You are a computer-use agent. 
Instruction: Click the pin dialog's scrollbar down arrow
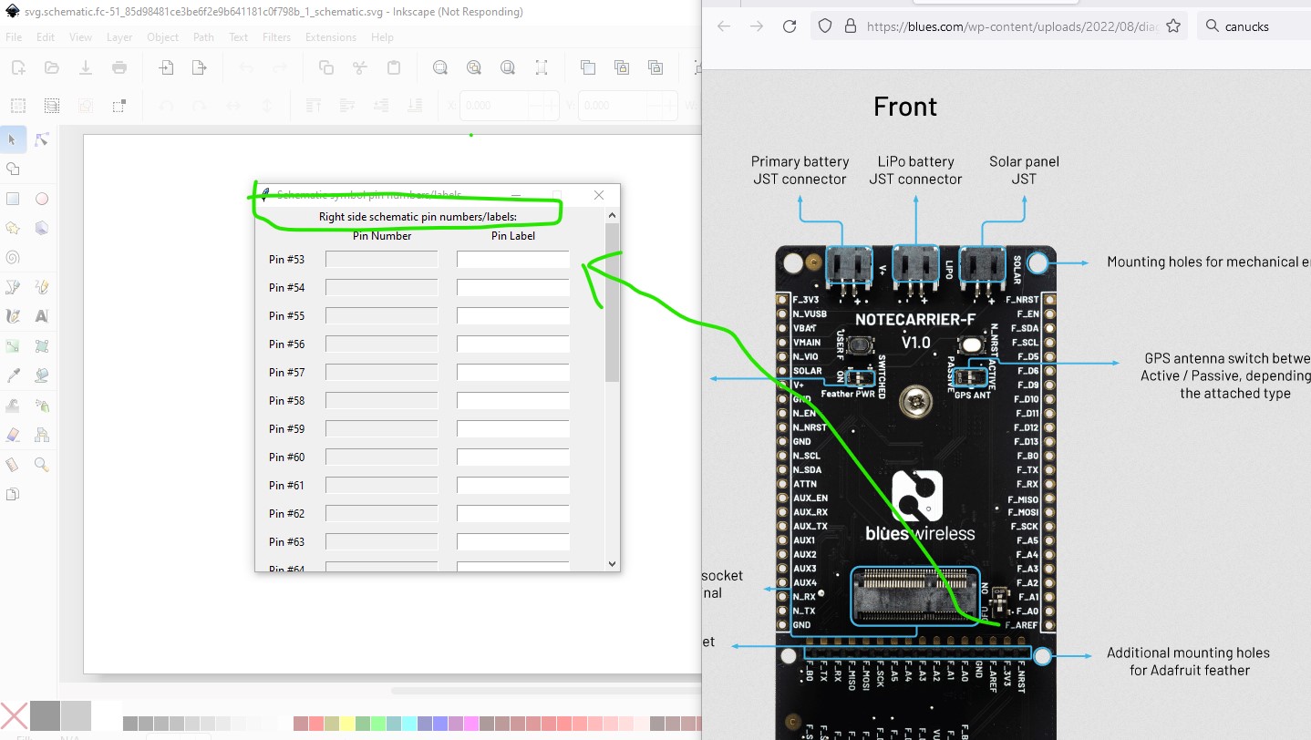(612, 564)
